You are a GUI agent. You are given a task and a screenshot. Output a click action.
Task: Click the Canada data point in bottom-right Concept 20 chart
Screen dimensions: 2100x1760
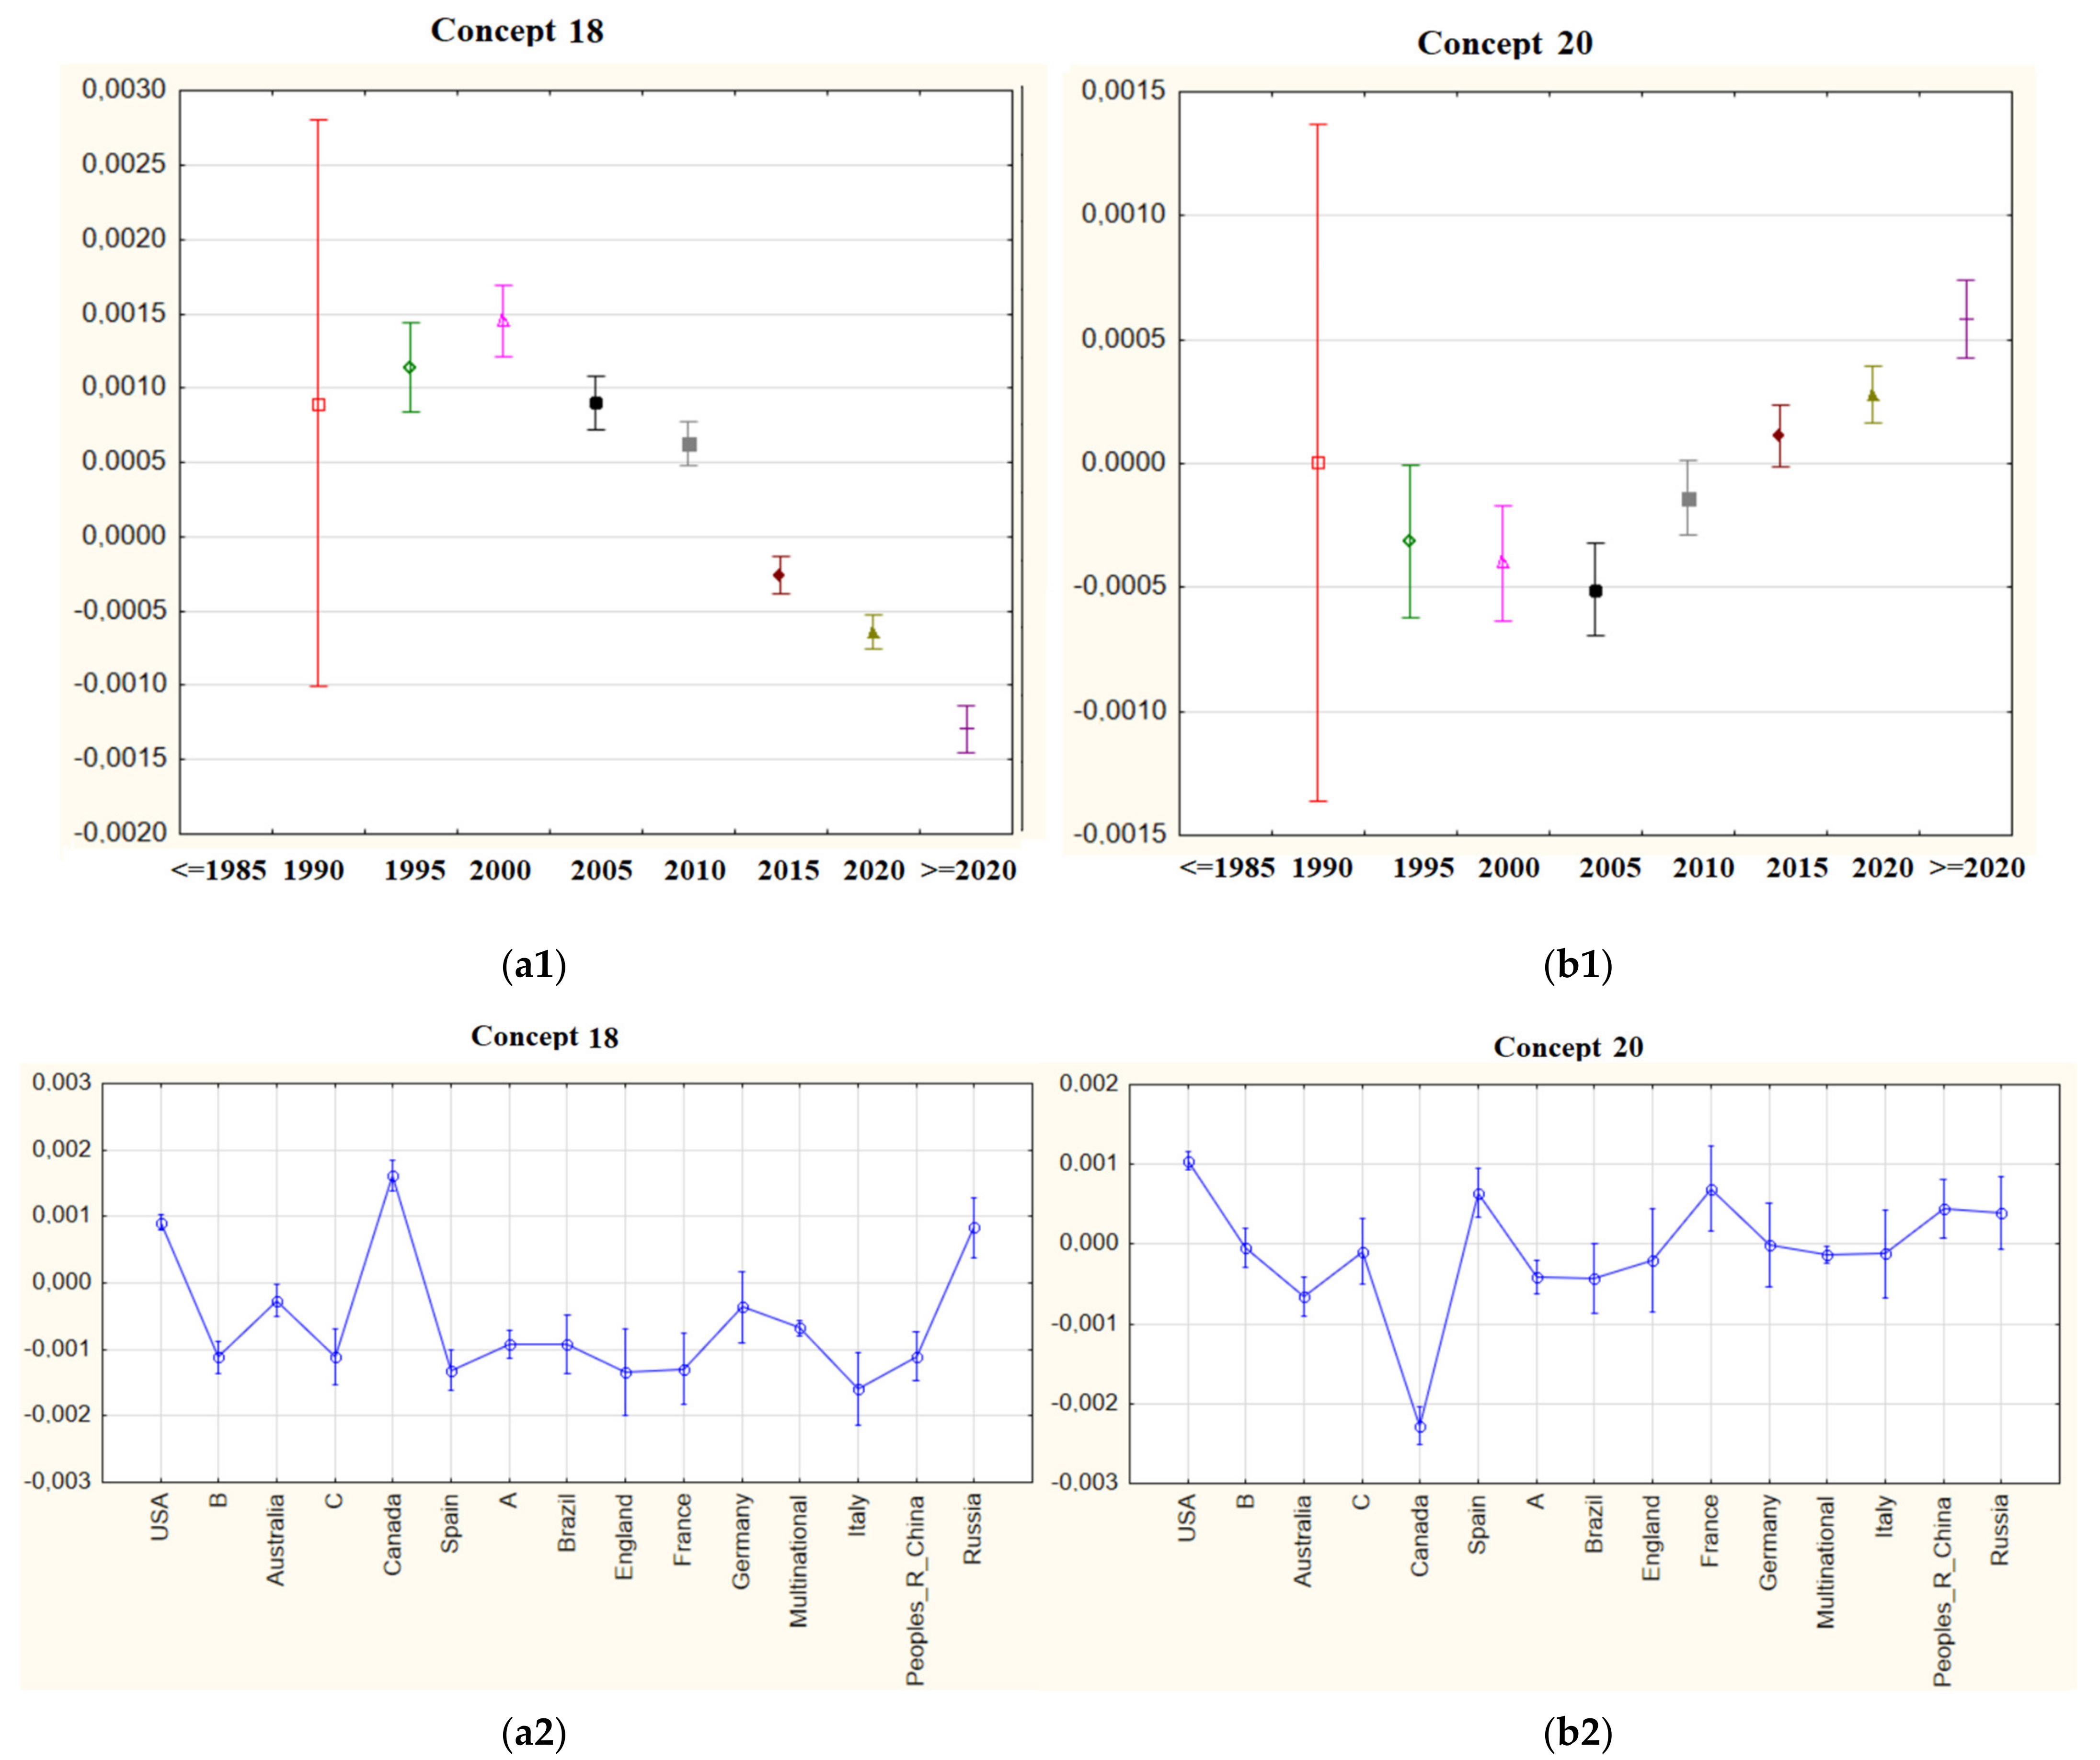pyautogui.click(x=1420, y=1427)
